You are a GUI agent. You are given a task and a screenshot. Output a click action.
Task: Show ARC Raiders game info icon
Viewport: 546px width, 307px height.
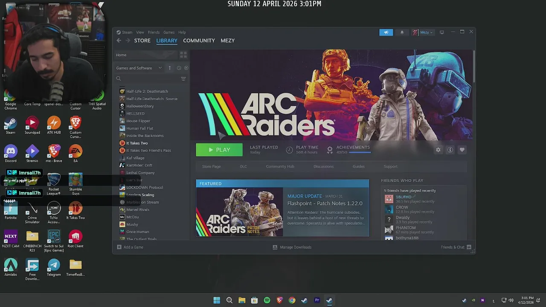450,150
